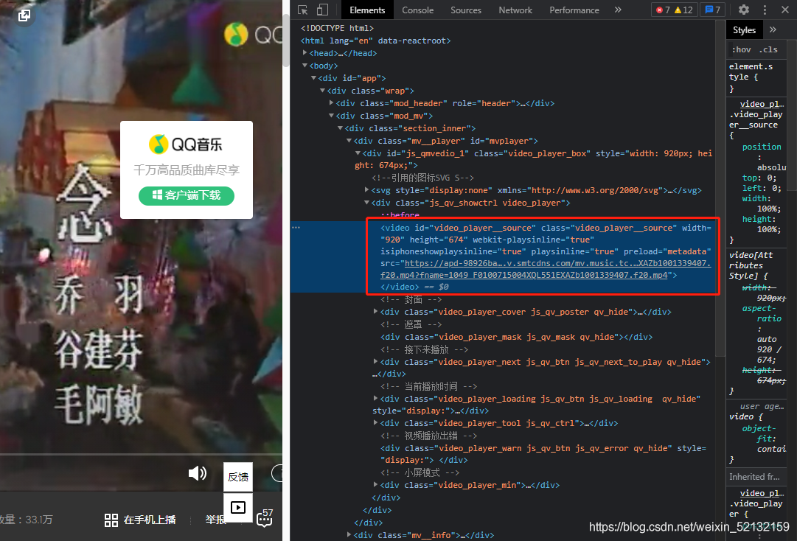Collapse the body element node
Viewport: 797px width, 541px height.
click(x=305, y=66)
